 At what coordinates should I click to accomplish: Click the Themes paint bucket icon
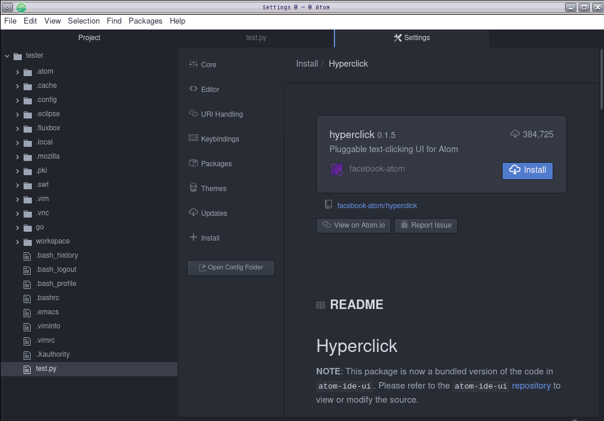pos(193,188)
